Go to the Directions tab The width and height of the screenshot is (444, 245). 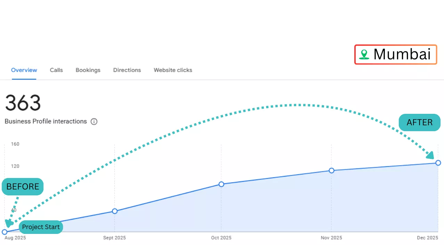click(127, 70)
